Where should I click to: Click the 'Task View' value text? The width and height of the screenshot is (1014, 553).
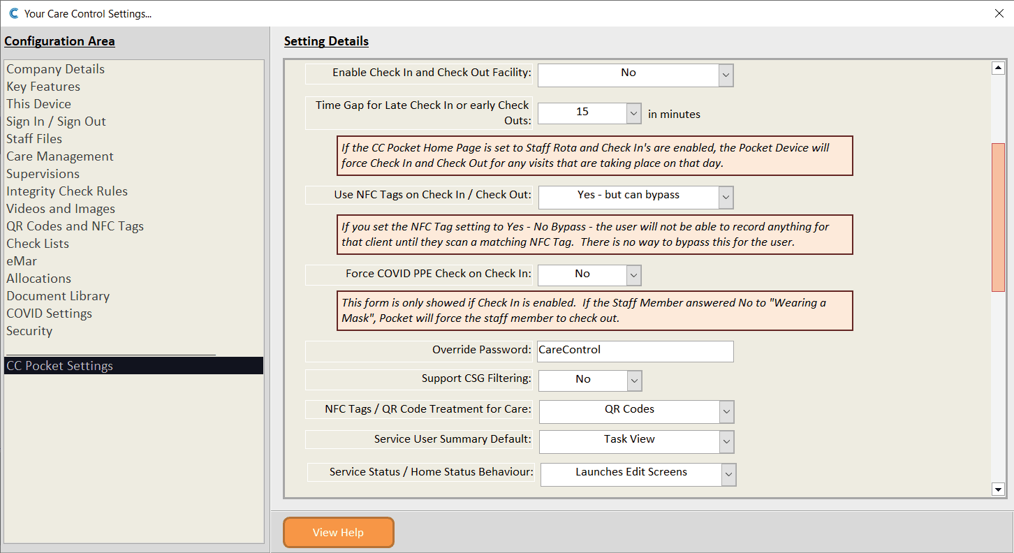pyautogui.click(x=629, y=439)
